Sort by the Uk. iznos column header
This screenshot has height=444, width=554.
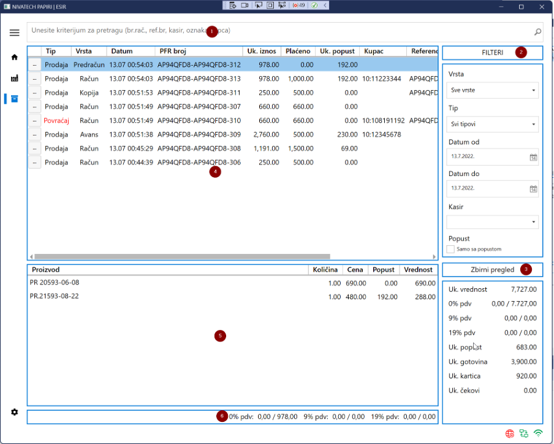tap(262, 52)
